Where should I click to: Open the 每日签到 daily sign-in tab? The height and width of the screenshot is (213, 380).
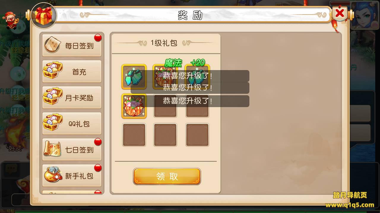pyautogui.click(x=72, y=46)
